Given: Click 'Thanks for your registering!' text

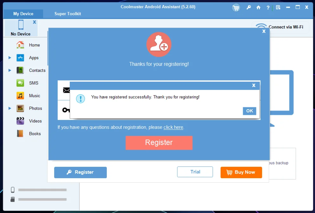Looking at the screenshot, I should 159,64.
